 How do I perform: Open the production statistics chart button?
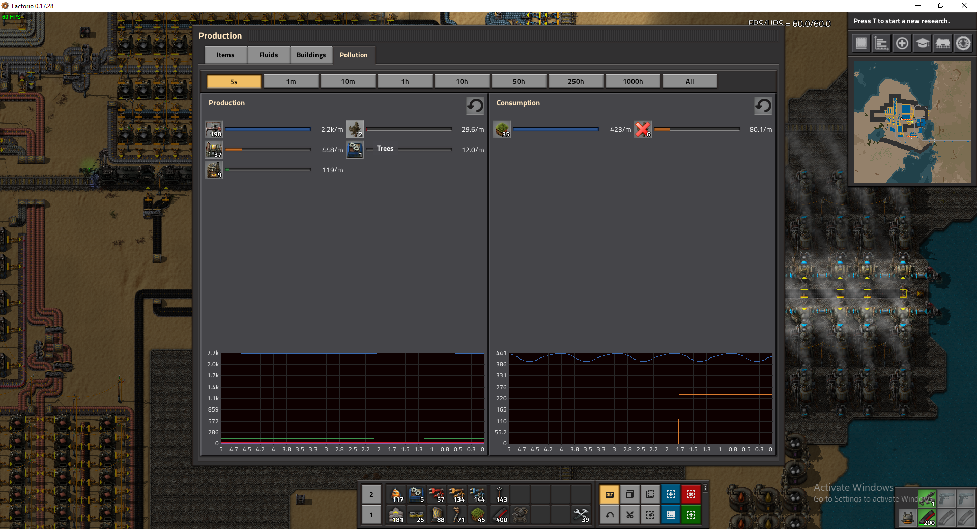click(x=881, y=43)
